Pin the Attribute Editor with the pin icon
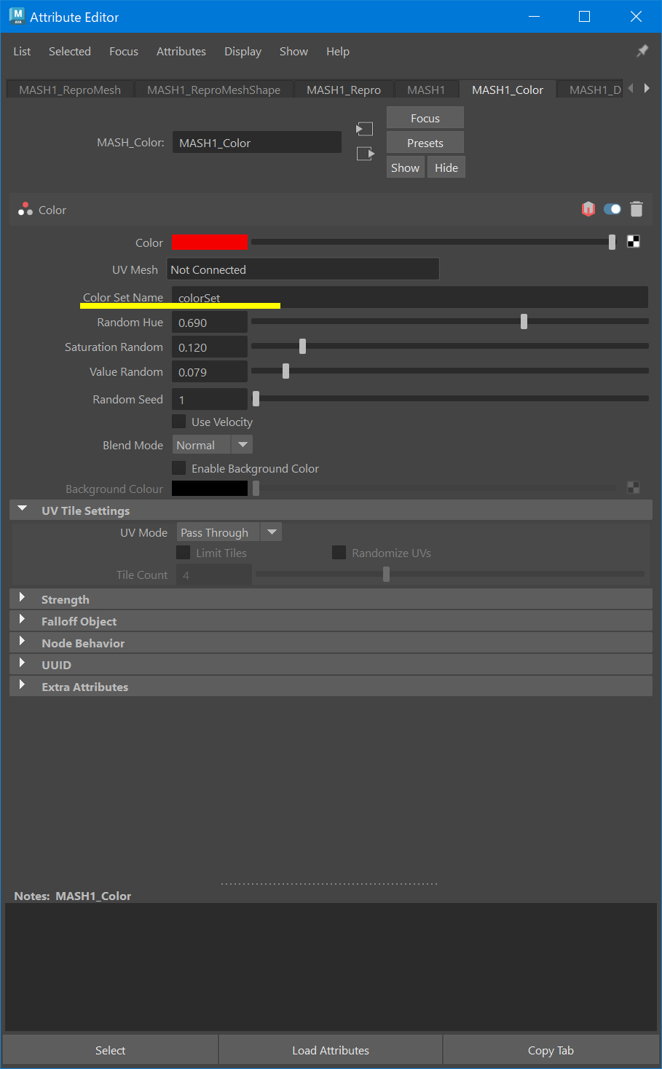 pyautogui.click(x=642, y=51)
